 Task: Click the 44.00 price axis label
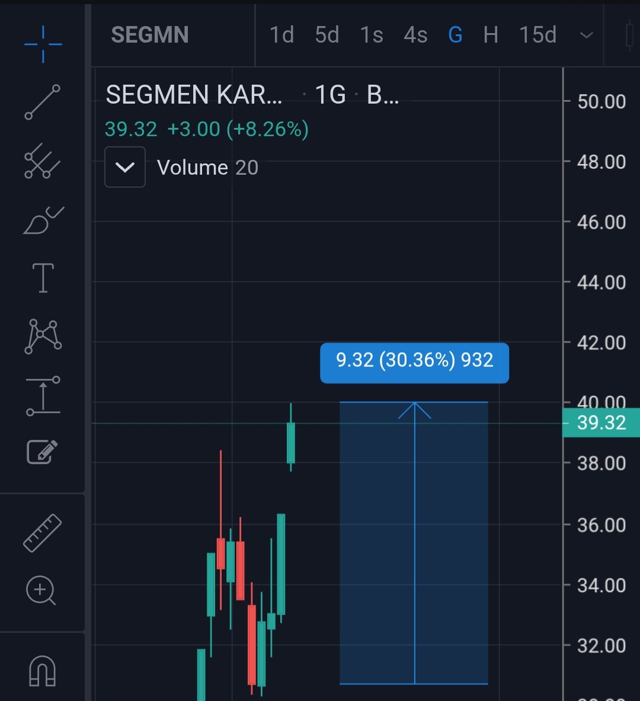tap(601, 282)
